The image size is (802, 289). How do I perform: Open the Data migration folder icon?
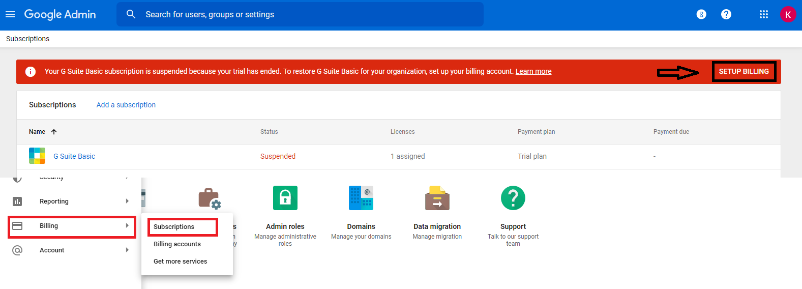tap(437, 198)
